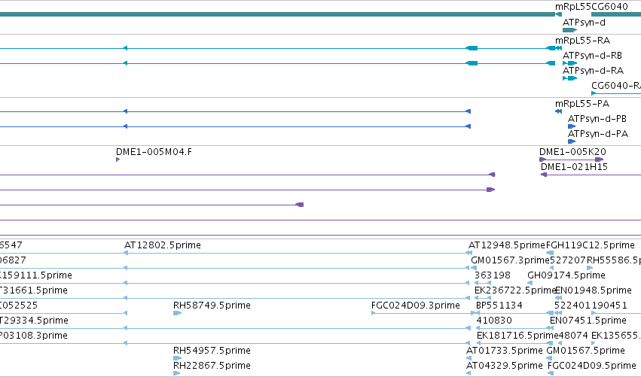Click the CG6040-RA transcript label

[x=616, y=86]
